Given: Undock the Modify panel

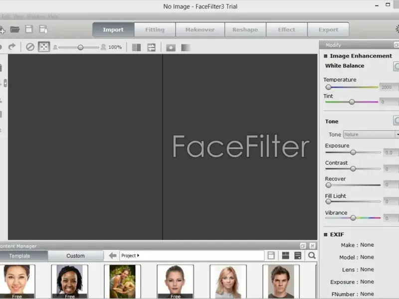Looking at the screenshot, I should tap(396, 45).
